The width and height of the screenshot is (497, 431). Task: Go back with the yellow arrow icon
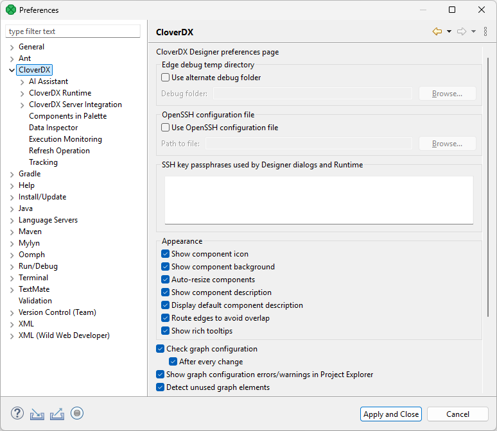437,31
